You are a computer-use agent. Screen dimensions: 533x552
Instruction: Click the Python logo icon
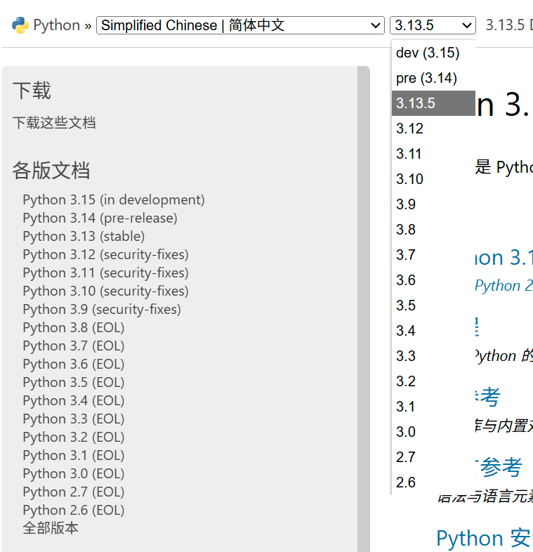click(20, 25)
